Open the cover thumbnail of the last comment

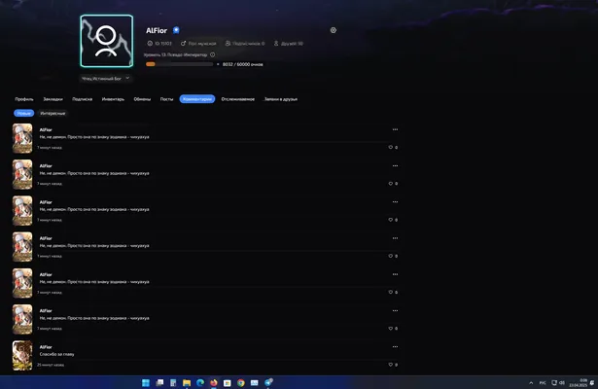[22, 355]
